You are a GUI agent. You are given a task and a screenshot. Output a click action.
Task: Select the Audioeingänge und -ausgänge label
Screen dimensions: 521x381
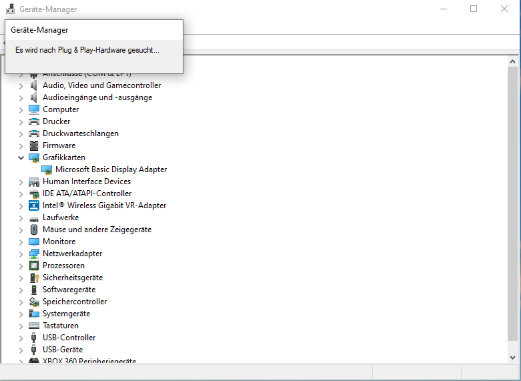click(97, 97)
